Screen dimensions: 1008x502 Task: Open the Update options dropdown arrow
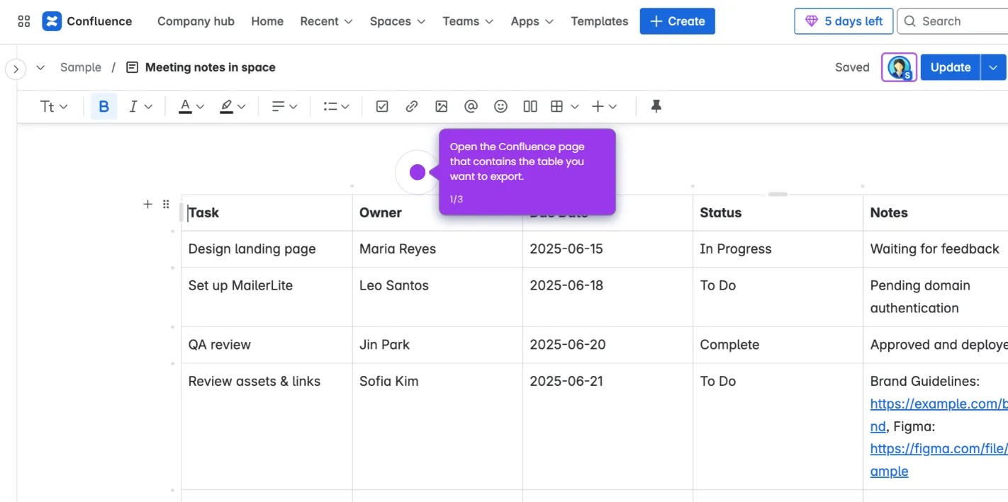[994, 67]
